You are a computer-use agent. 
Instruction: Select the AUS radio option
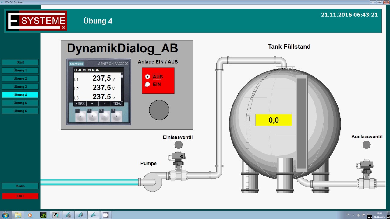point(147,77)
